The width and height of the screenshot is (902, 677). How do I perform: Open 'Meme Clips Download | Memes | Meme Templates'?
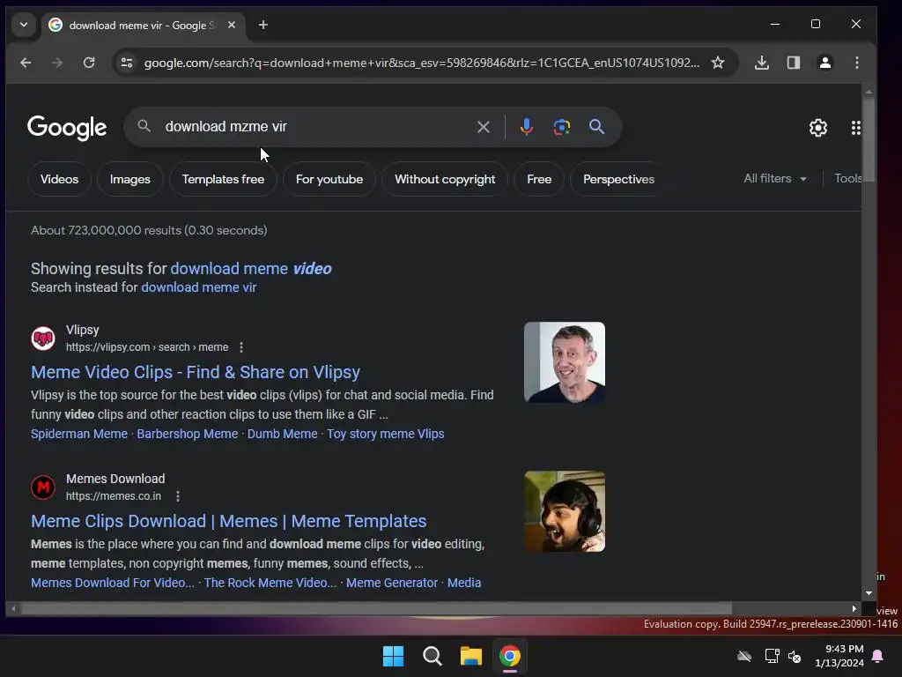point(228,521)
